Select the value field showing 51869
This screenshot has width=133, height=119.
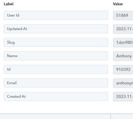click(x=123, y=16)
